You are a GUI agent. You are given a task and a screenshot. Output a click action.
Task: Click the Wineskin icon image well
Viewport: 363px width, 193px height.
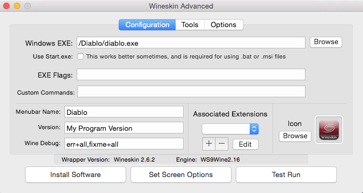tap(329, 130)
